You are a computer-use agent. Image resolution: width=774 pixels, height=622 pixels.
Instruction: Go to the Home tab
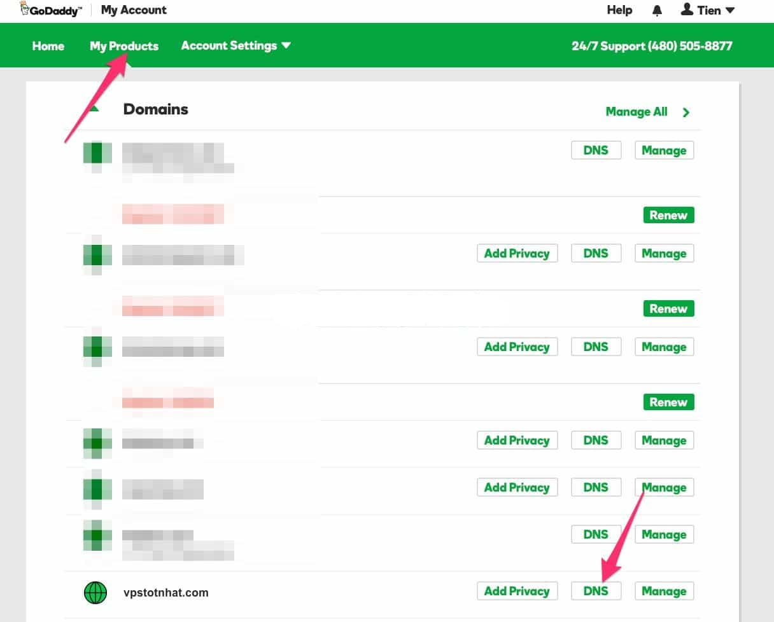click(x=48, y=46)
